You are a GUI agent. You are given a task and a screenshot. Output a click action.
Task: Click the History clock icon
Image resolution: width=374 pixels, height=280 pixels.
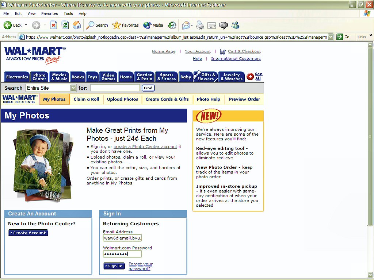click(x=172, y=25)
